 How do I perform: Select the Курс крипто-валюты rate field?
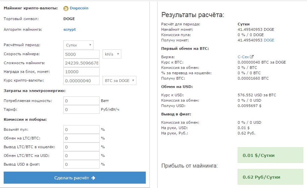tap(81, 80)
